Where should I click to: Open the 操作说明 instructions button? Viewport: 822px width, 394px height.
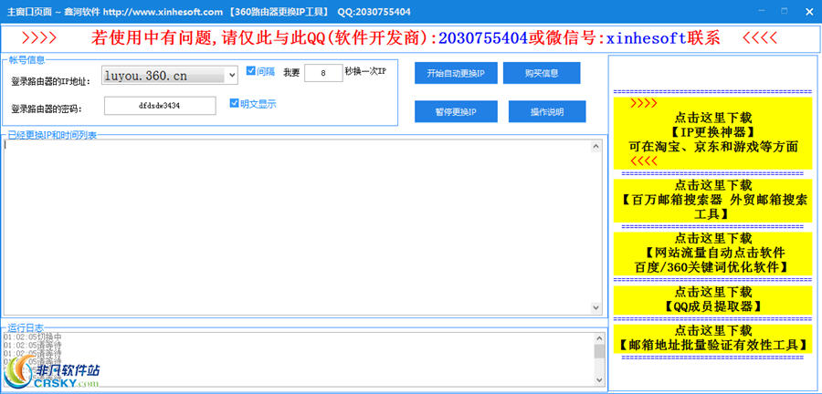[547, 111]
